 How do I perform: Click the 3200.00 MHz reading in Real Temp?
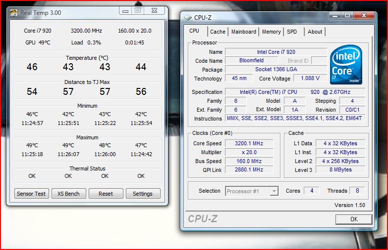click(86, 31)
